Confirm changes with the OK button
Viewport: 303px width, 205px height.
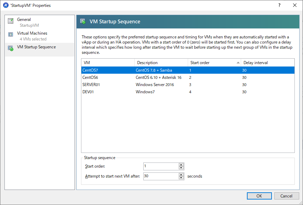tap(259, 196)
